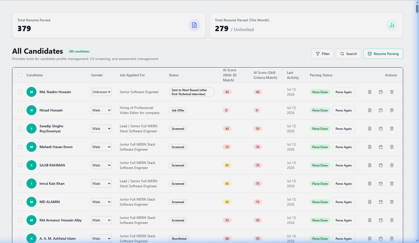Image resolution: width=419 pixels, height=243 pixels.
Task: Click trash icon for Mehedi Hasan Emon
Action: (x=392, y=147)
